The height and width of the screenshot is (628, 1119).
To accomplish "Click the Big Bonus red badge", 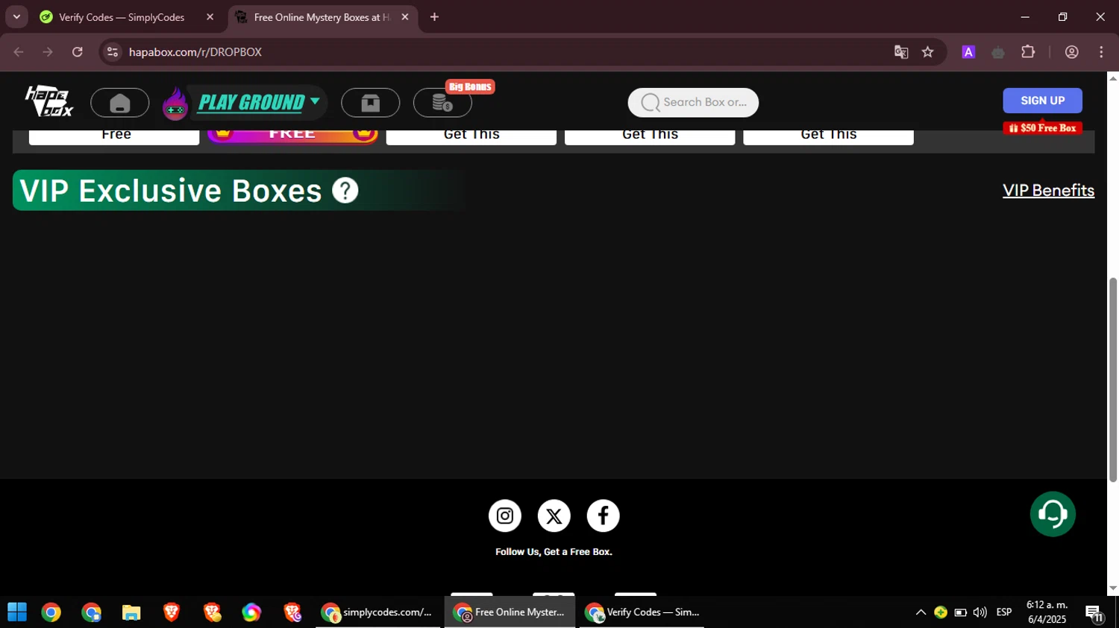I will tap(470, 87).
